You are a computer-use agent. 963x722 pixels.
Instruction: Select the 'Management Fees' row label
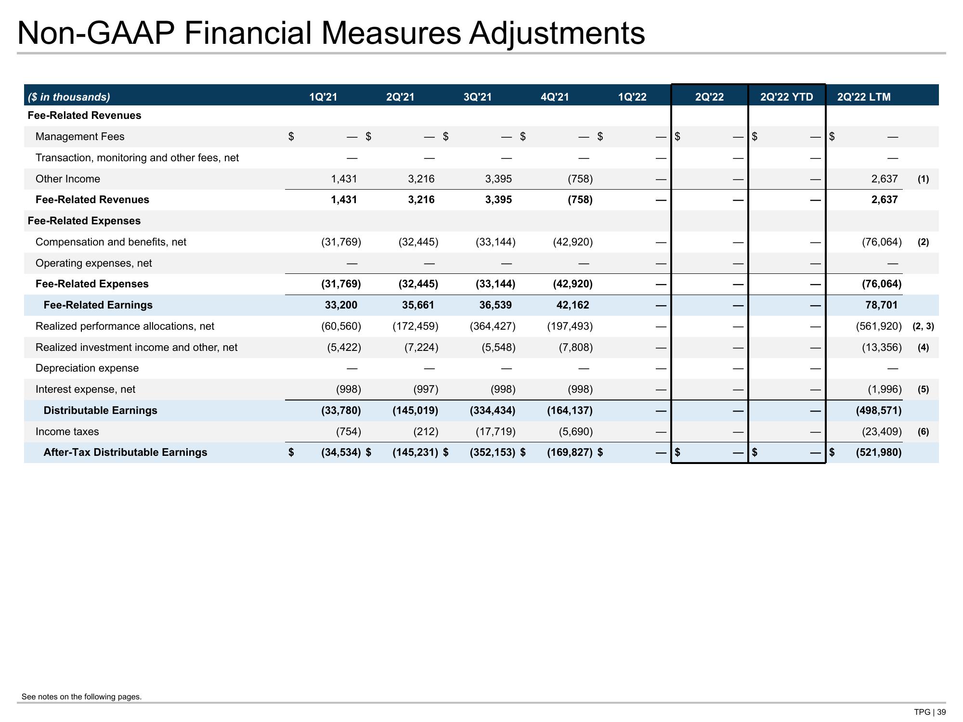[80, 137]
